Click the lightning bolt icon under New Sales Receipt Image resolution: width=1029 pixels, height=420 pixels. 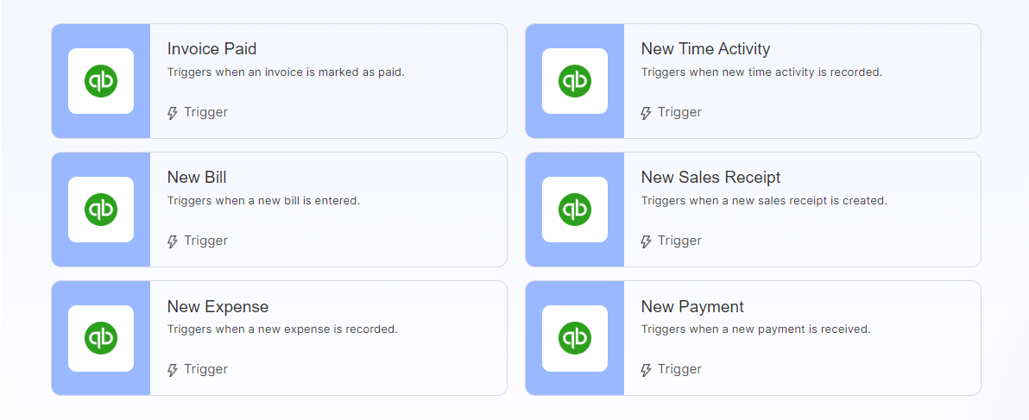(647, 241)
